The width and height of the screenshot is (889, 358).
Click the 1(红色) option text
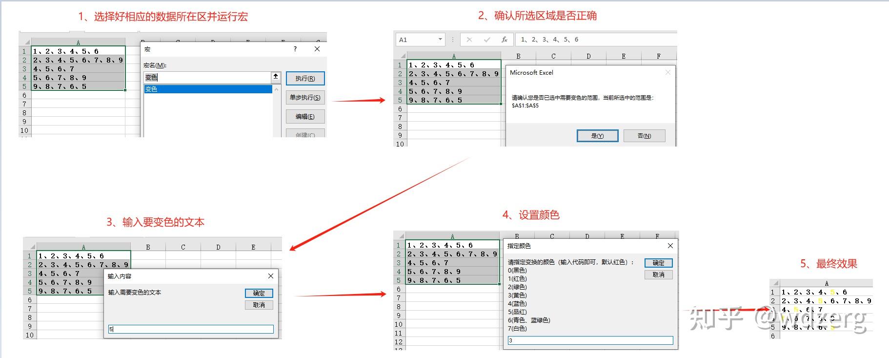pyautogui.click(x=517, y=278)
